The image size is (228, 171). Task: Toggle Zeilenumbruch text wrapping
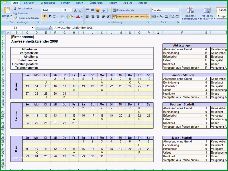[123, 10]
